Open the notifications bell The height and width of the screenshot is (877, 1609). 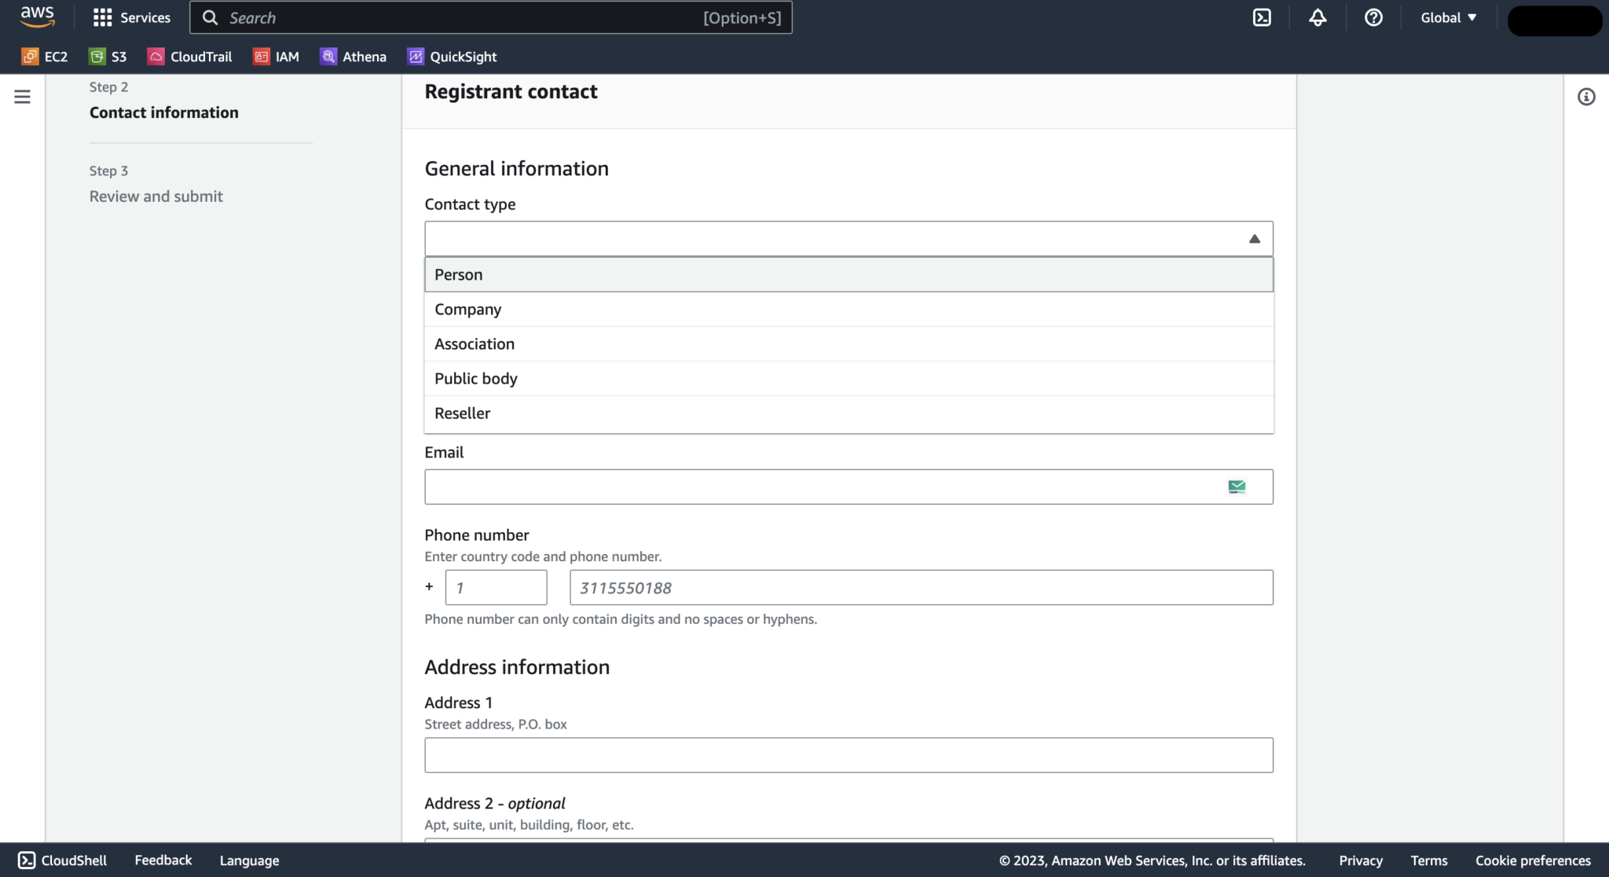point(1318,17)
